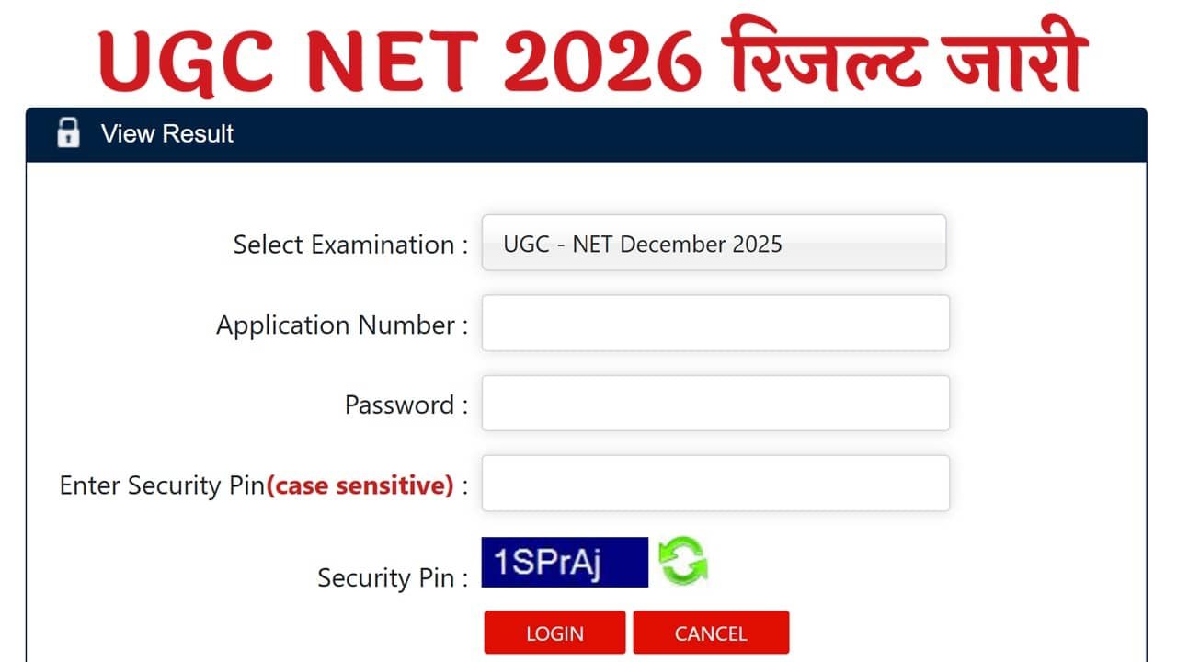
Task: Select the View Result header tab
Action: (x=169, y=133)
